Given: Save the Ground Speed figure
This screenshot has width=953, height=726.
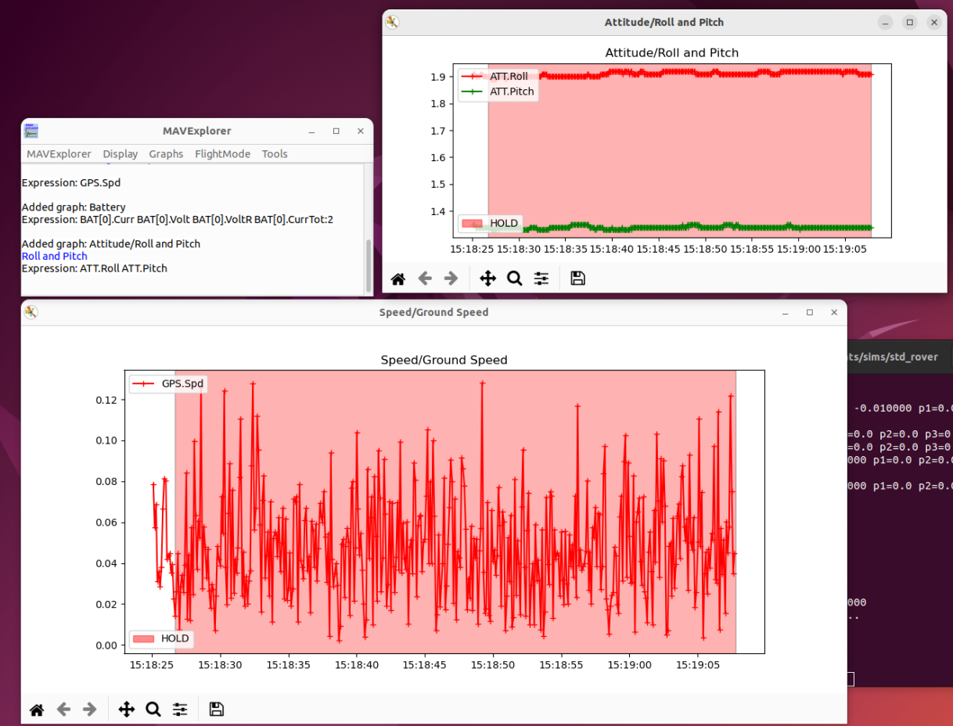Looking at the screenshot, I should tap(217, 710).
